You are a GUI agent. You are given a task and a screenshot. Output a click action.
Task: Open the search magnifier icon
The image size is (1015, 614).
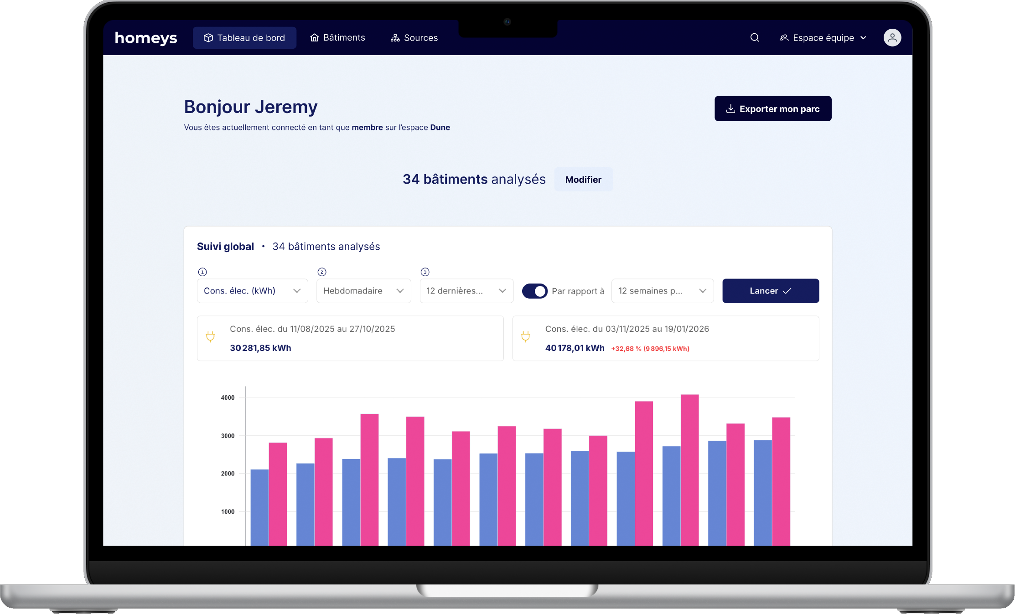click(755, 38)
